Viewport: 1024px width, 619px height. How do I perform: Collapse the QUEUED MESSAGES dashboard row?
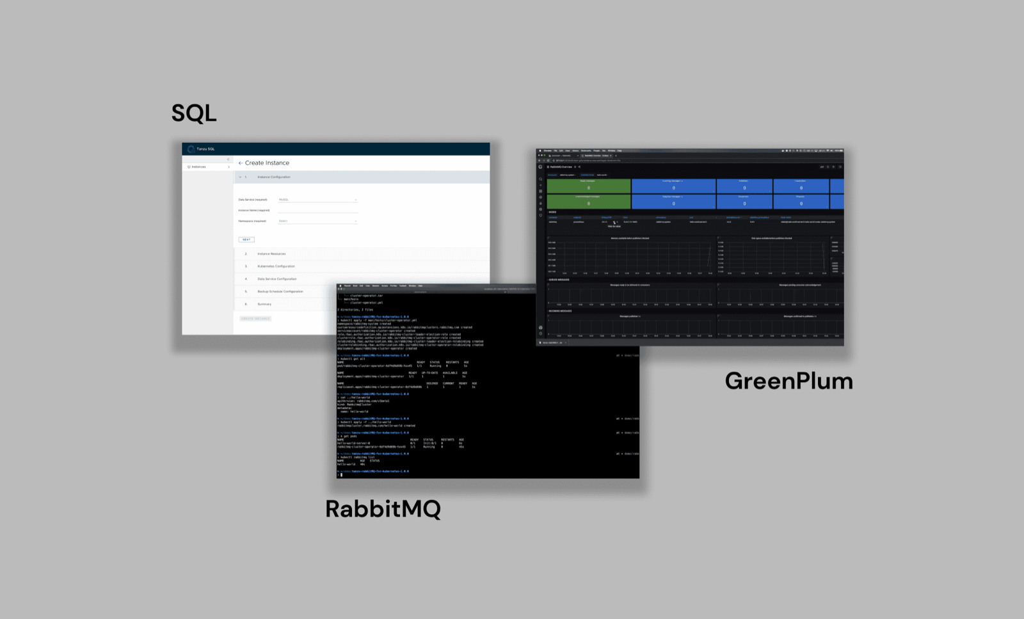(559, 280)
